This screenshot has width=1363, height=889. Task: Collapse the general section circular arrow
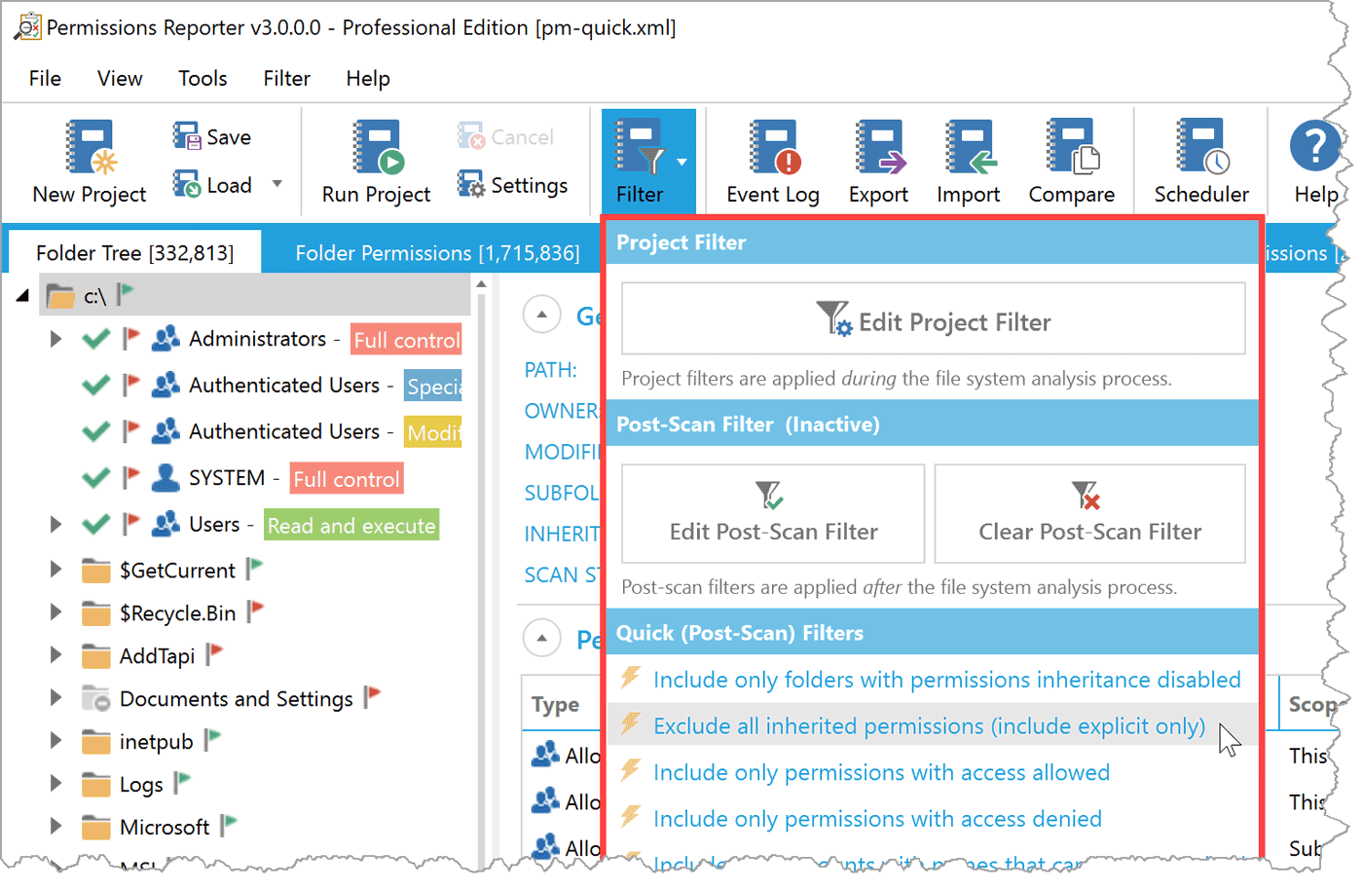541,315
